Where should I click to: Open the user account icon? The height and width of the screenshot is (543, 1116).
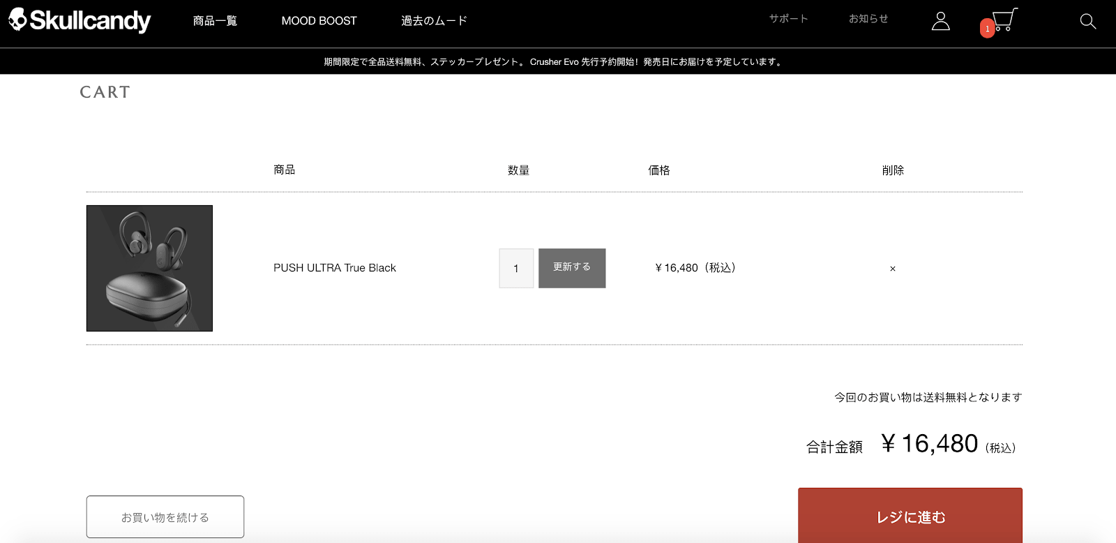tap(940, 22)
